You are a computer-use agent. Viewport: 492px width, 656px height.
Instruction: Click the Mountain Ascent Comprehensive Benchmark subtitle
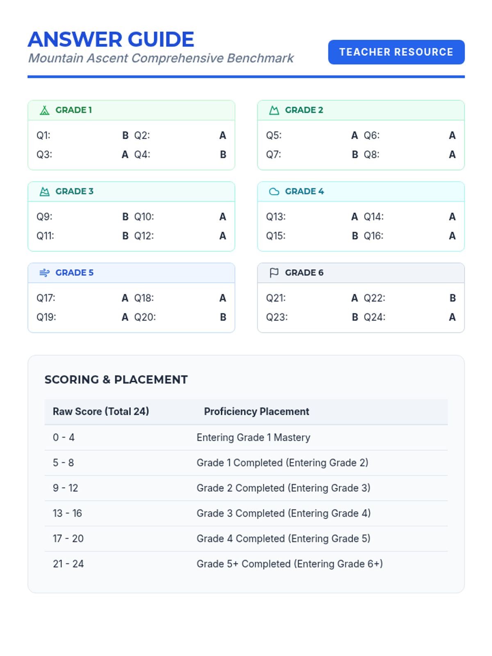pos(161,58)
